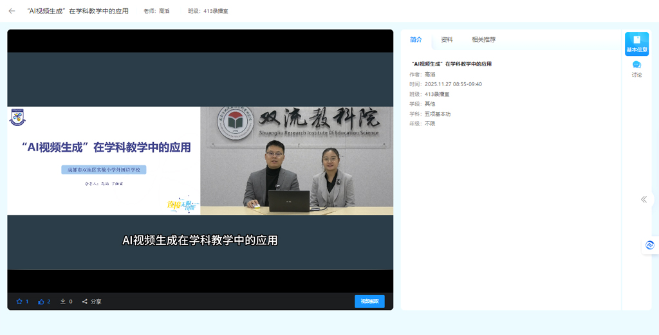Click the 分享 share icon

pyautogui.click(x=85, y=302)
